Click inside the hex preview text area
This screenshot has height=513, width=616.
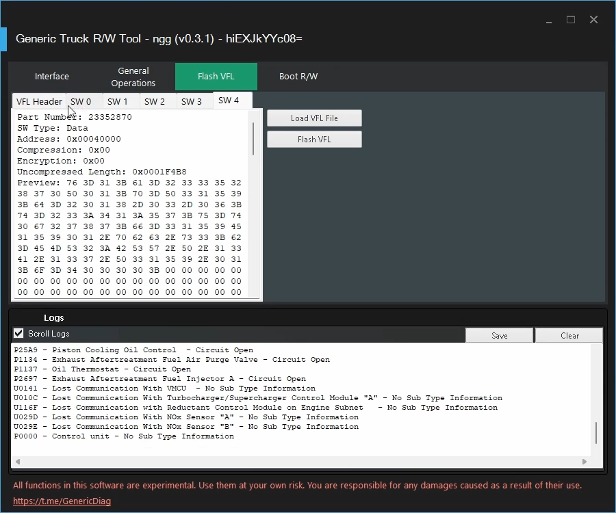pos(130,226)
